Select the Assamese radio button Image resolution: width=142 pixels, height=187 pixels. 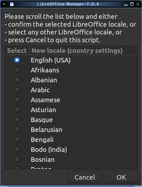point(17,100)
